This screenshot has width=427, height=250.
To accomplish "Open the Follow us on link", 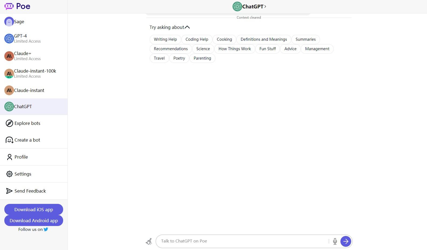I will pyautogui.click(x=33, y=230).
